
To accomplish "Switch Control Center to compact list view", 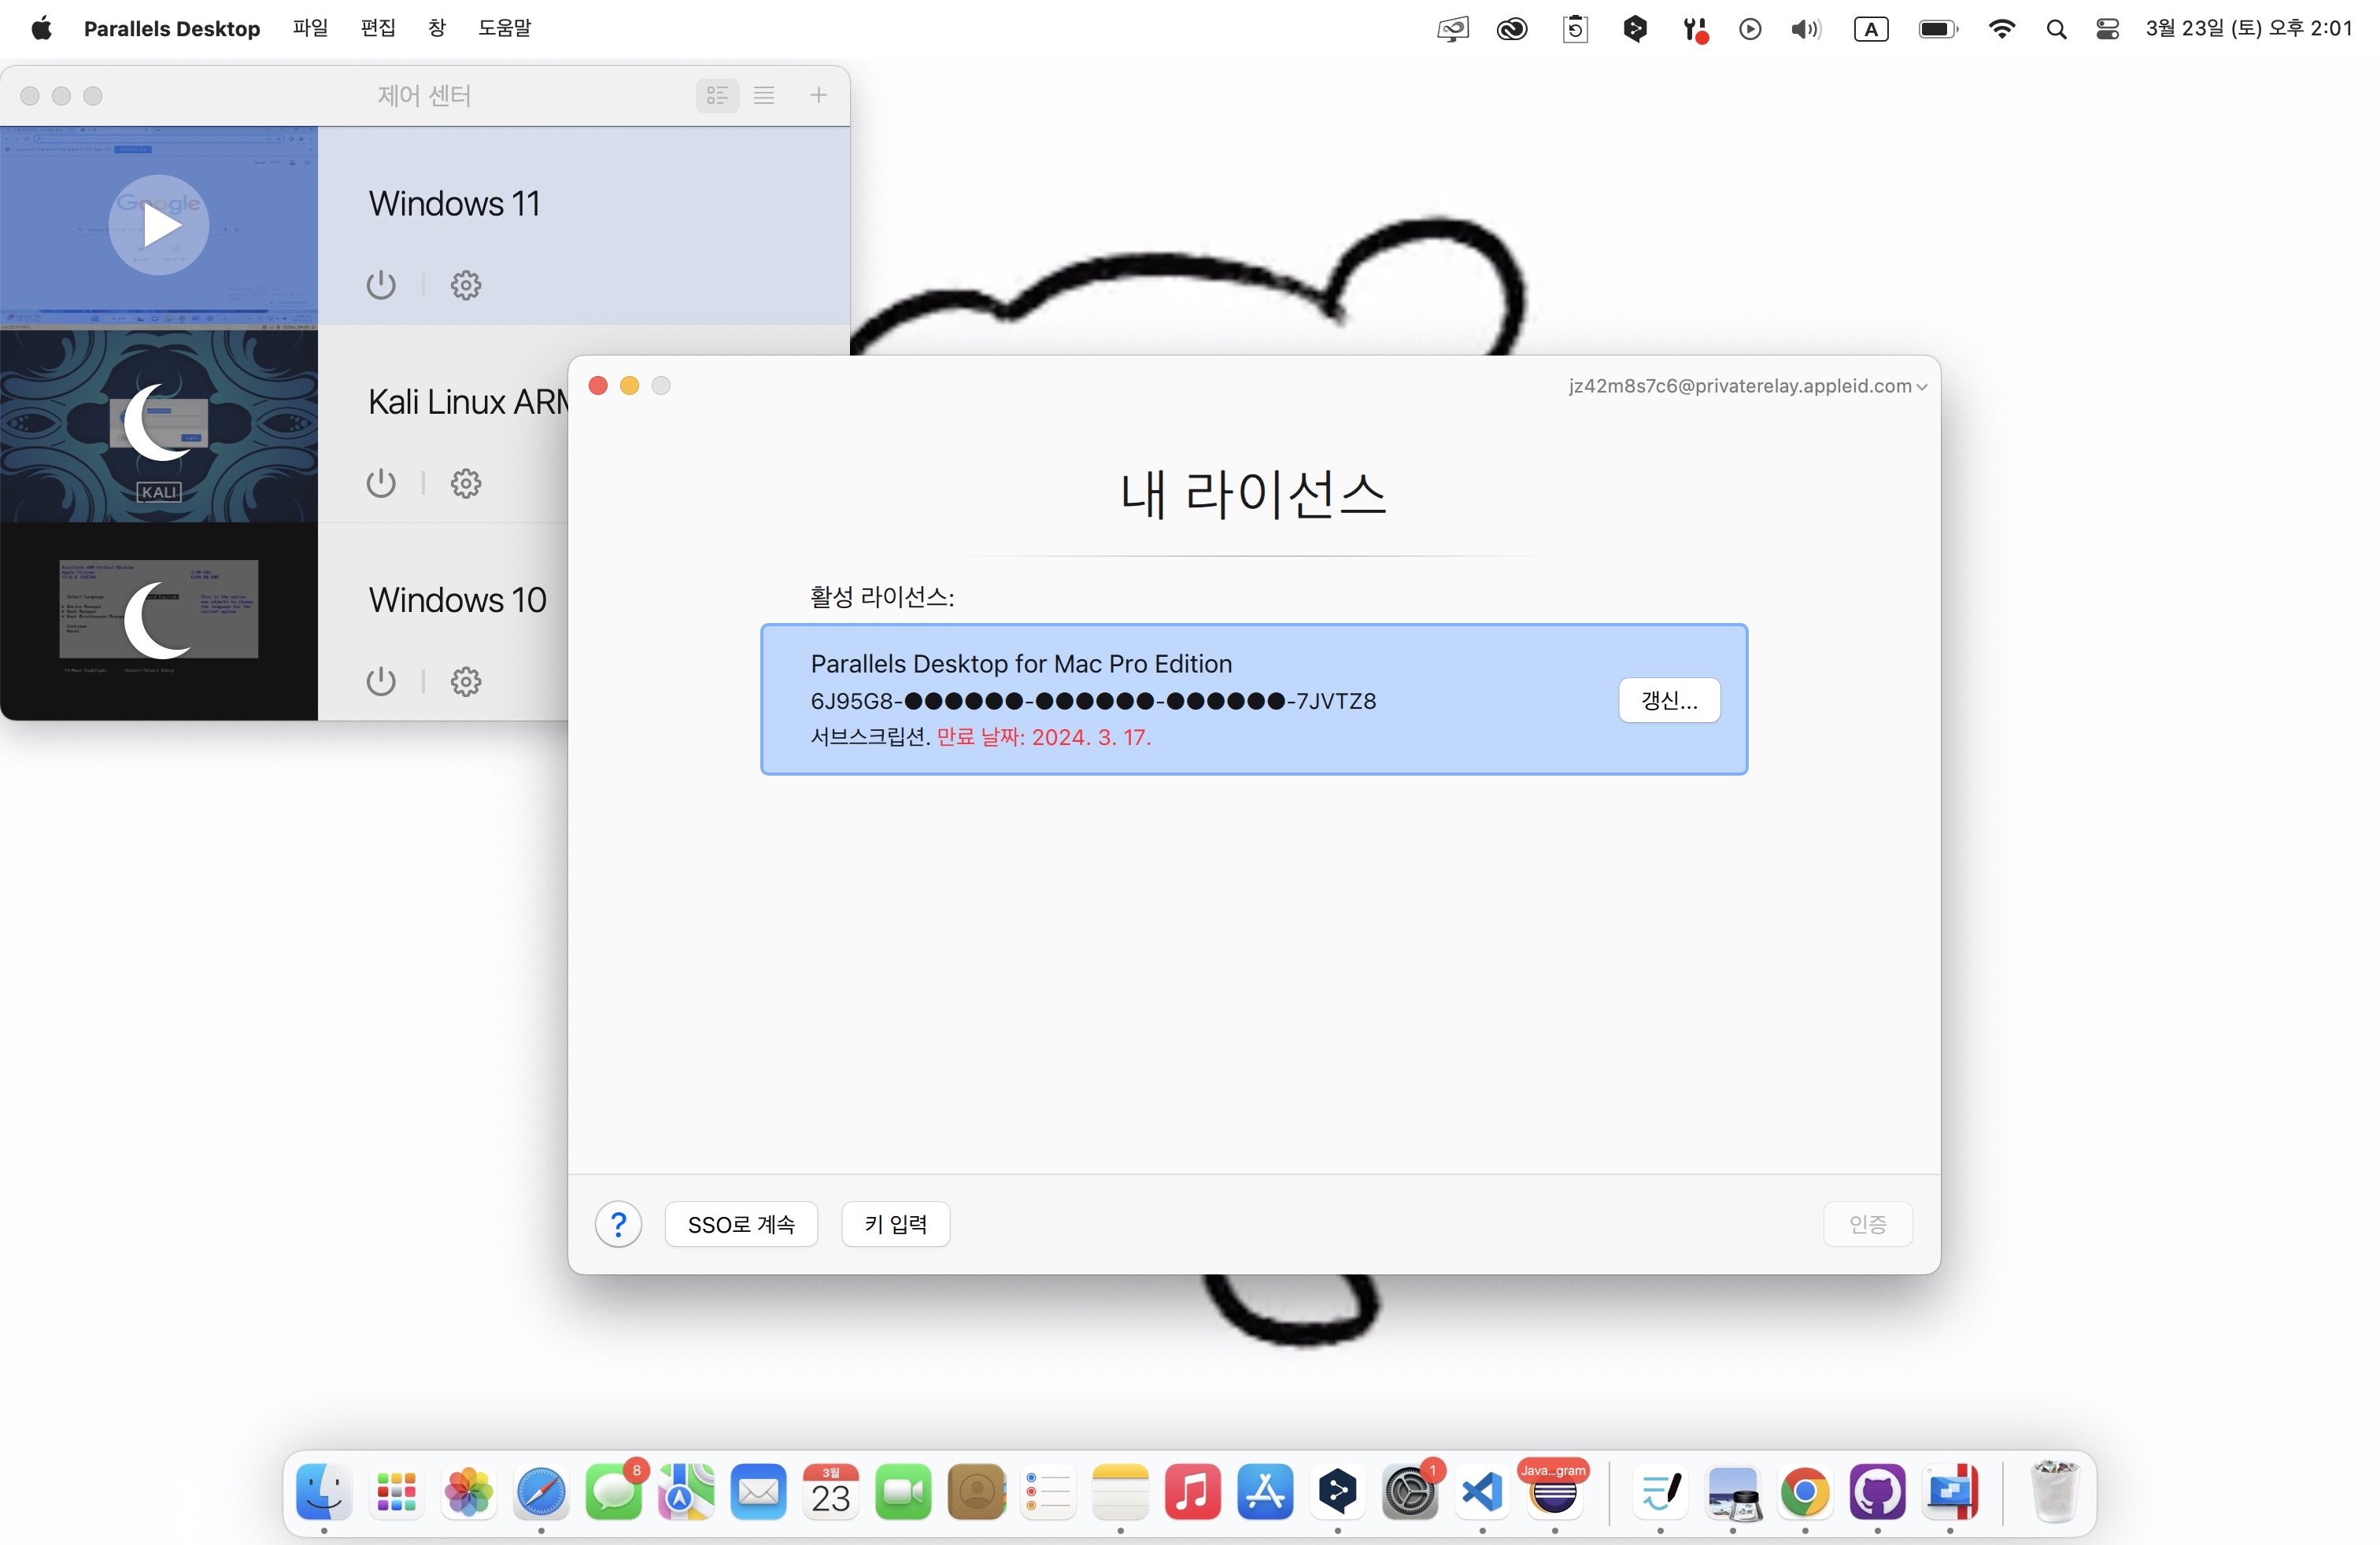I will click(x=764, y=95).
